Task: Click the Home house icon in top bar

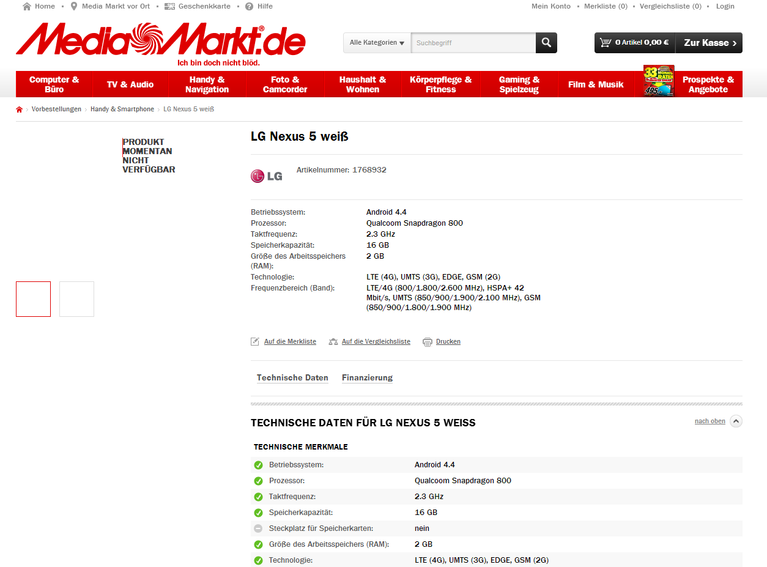Action: click(27, 6)
